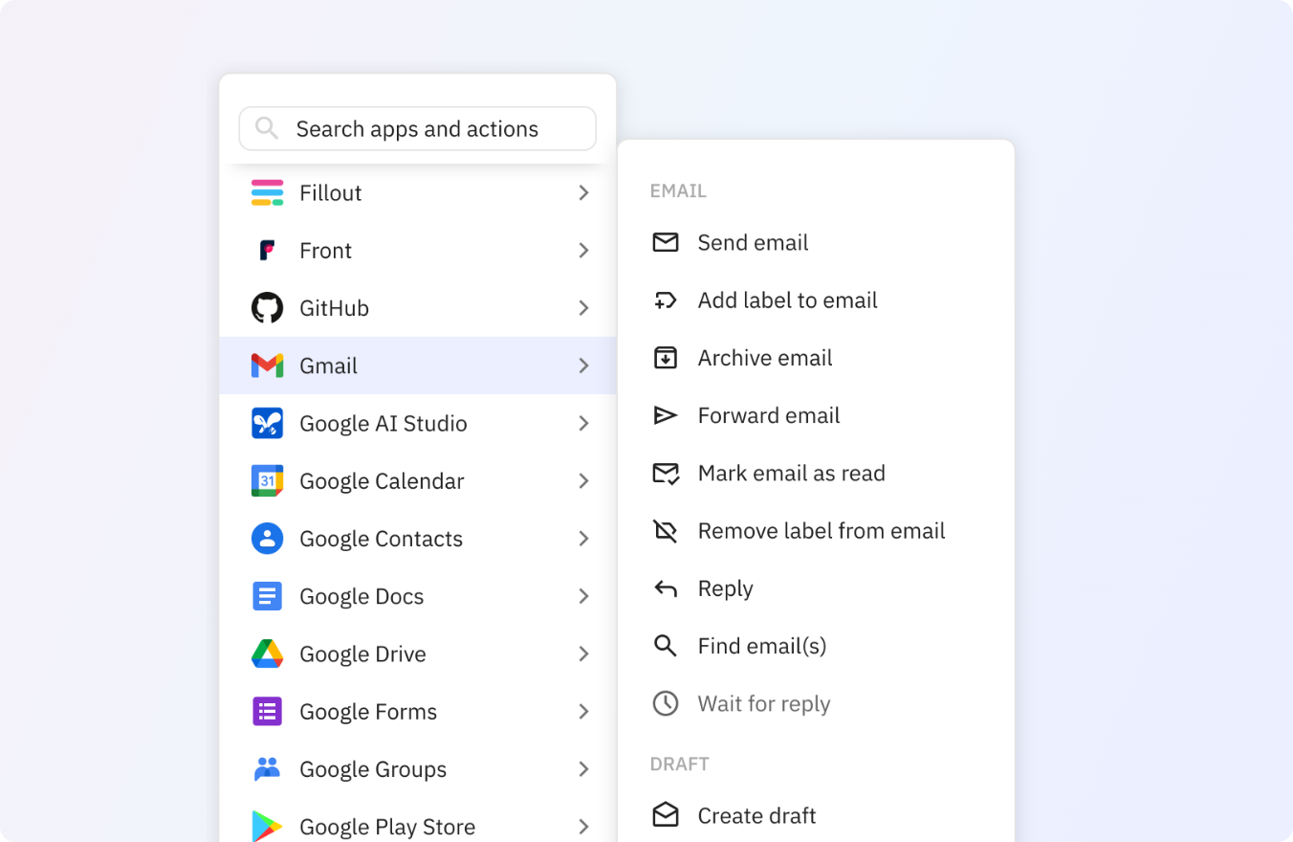Click the Send email envelope icon
This screenshot has width=1293, height=842.
point(666,242)
